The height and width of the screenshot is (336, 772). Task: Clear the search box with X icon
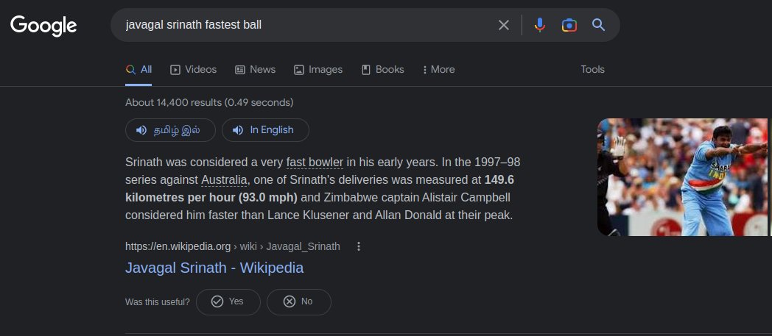pyautogui.click(x=503, y=25)
